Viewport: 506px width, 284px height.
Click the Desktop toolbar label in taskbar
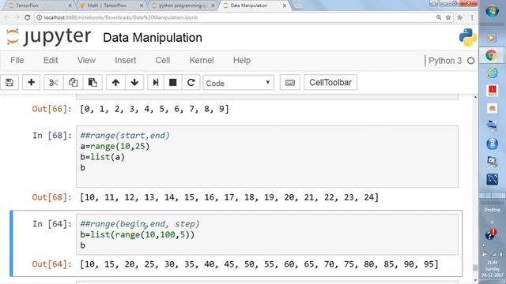click(492, 210)
